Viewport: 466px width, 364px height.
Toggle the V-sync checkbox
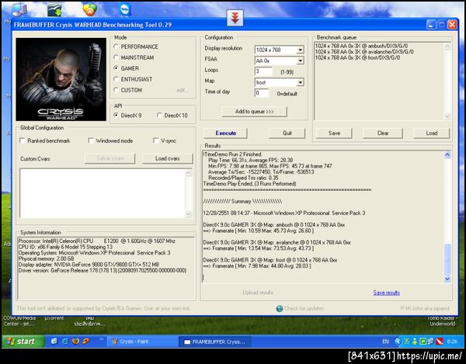coord(156,140)
